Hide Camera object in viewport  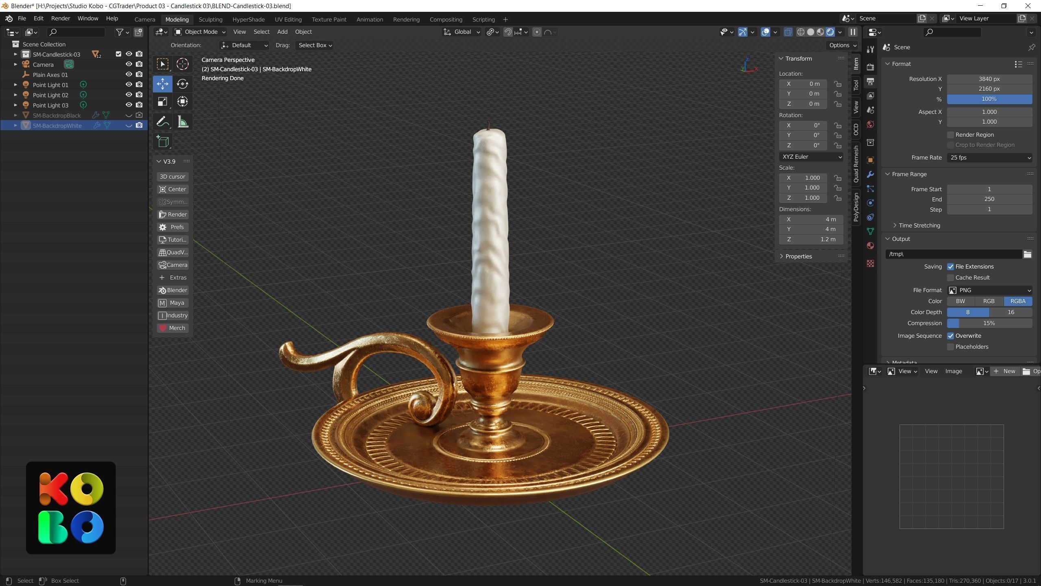(128, 64)
